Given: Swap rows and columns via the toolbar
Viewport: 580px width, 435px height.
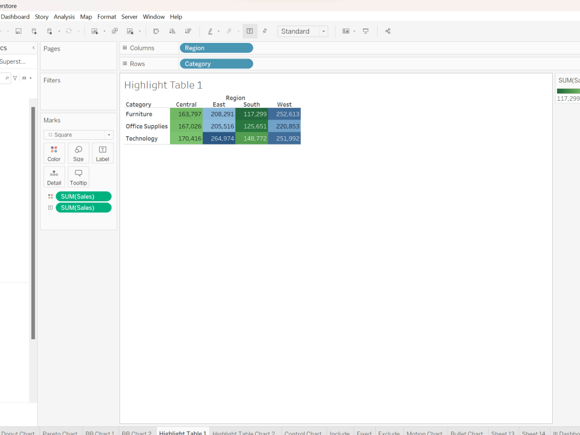Looking at the screenshot, I should coord(157,31).
